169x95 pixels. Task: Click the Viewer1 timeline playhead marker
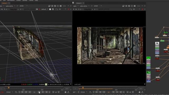coord(9,88)
